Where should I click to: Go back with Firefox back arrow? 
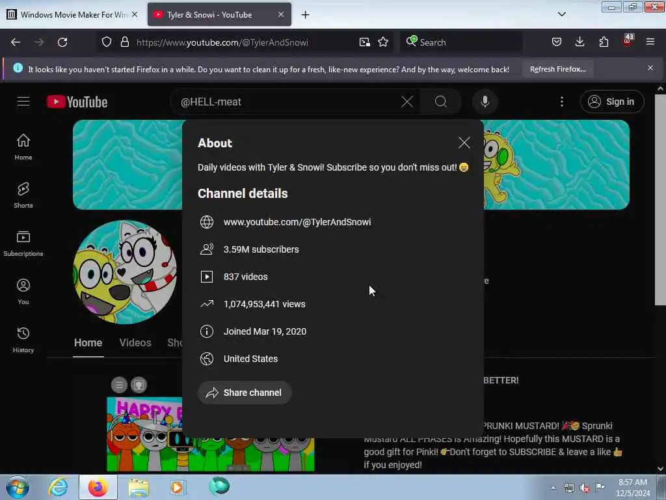pos(16,42)
